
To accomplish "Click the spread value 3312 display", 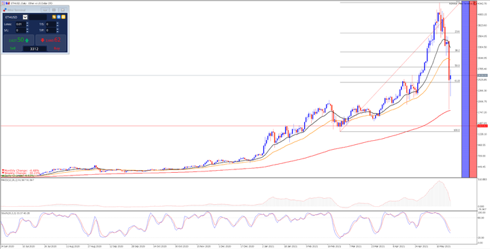I will (35, 49).
